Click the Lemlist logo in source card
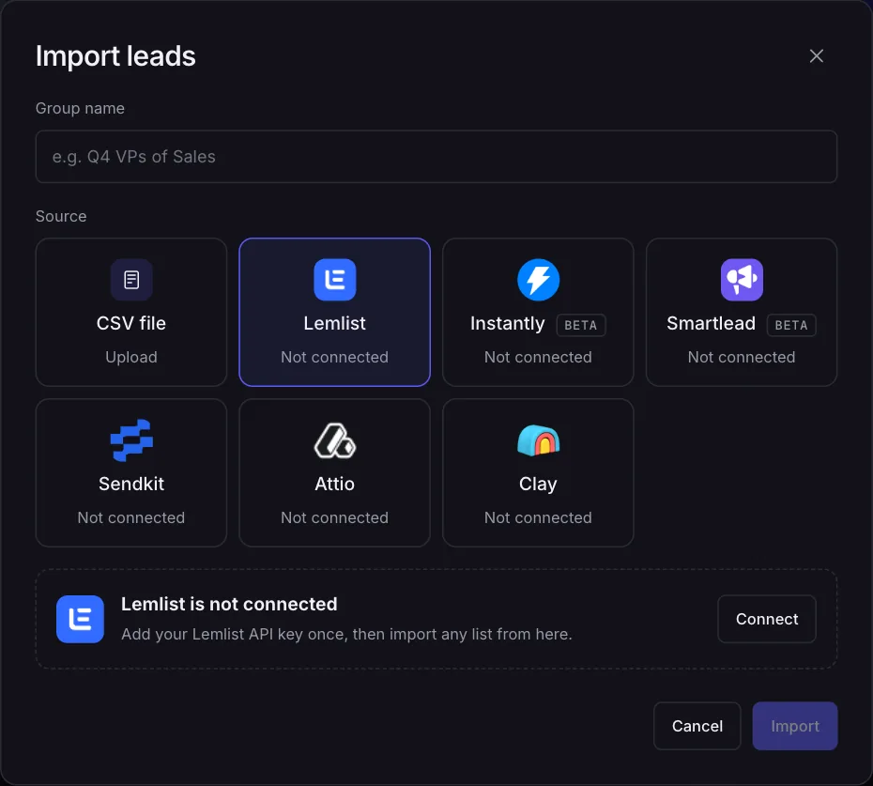Screen dimensions: 873x786 point(334,280)
